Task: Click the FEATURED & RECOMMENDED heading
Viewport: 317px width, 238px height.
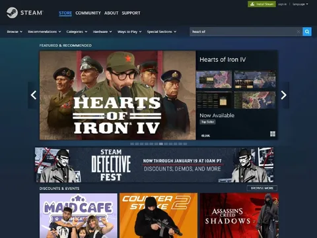Action: point(65,45)
